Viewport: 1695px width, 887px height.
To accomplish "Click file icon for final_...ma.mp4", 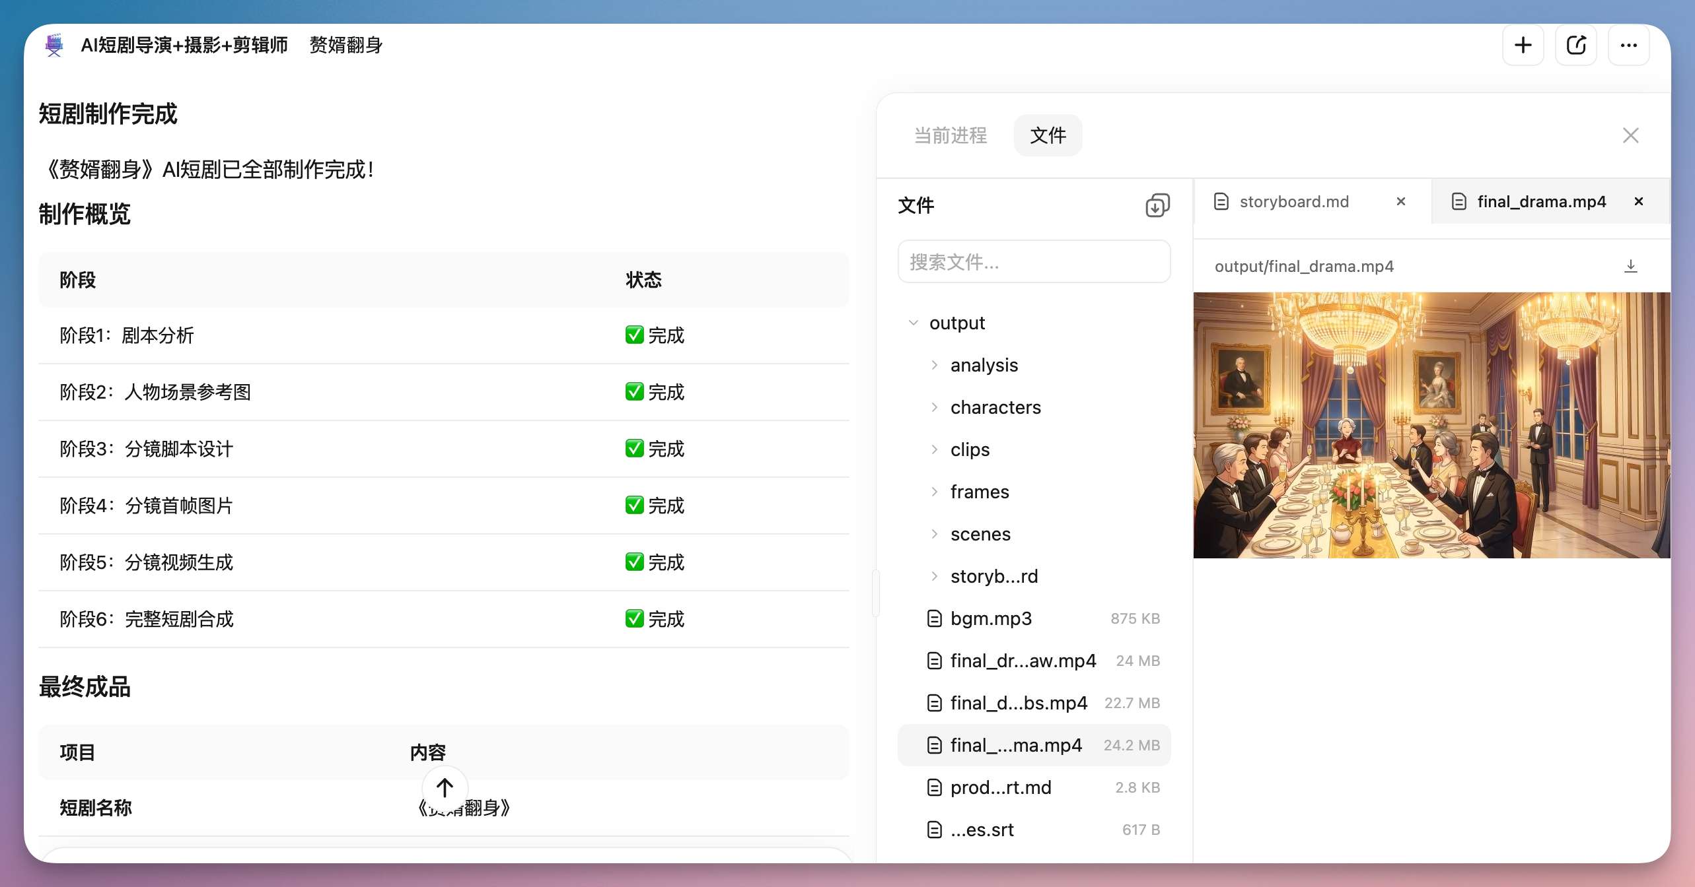I will click(935, 745).
